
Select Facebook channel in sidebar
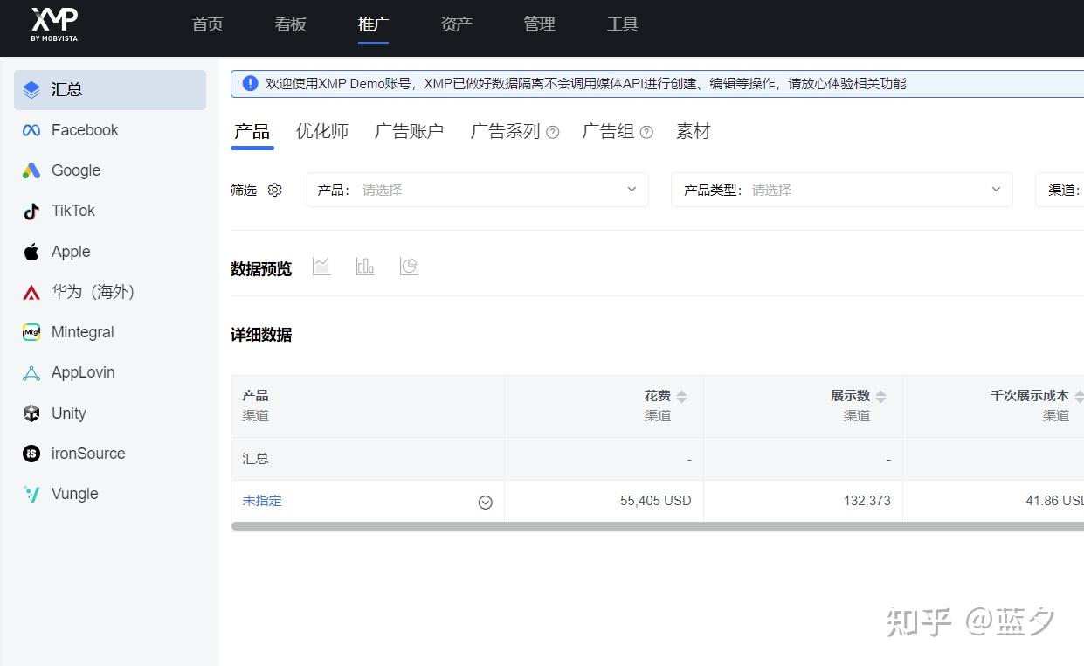pyautogui.click(x=110, y=130)
